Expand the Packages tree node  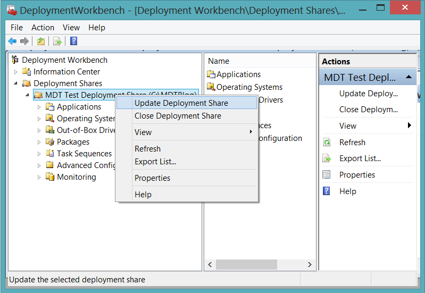click(39, 142)
